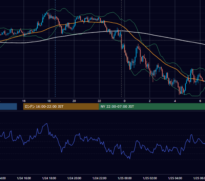Click the 1/24 20:00 date label

pos(74,178)
